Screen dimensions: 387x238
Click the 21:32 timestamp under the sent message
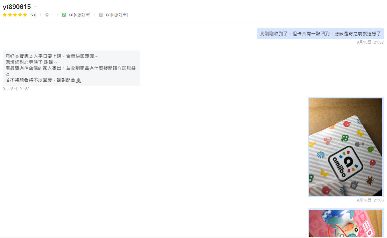(x=370, y=42)
